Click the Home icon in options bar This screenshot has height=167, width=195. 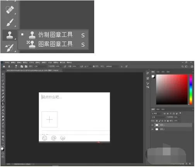pos(4,66)
